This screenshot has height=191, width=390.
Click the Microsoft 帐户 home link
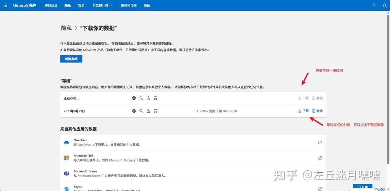24,5
